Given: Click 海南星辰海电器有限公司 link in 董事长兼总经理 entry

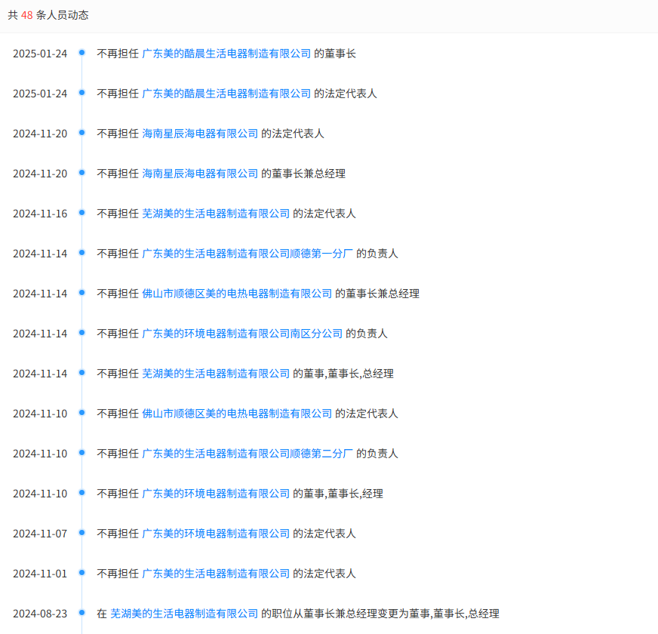Looking at the screenshot, I should pyautogui.click(x=200, y=174).
